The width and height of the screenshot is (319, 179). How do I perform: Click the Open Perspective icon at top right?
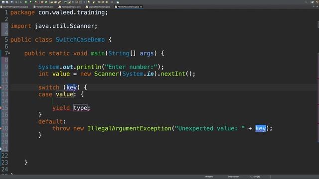pos(313,2)
